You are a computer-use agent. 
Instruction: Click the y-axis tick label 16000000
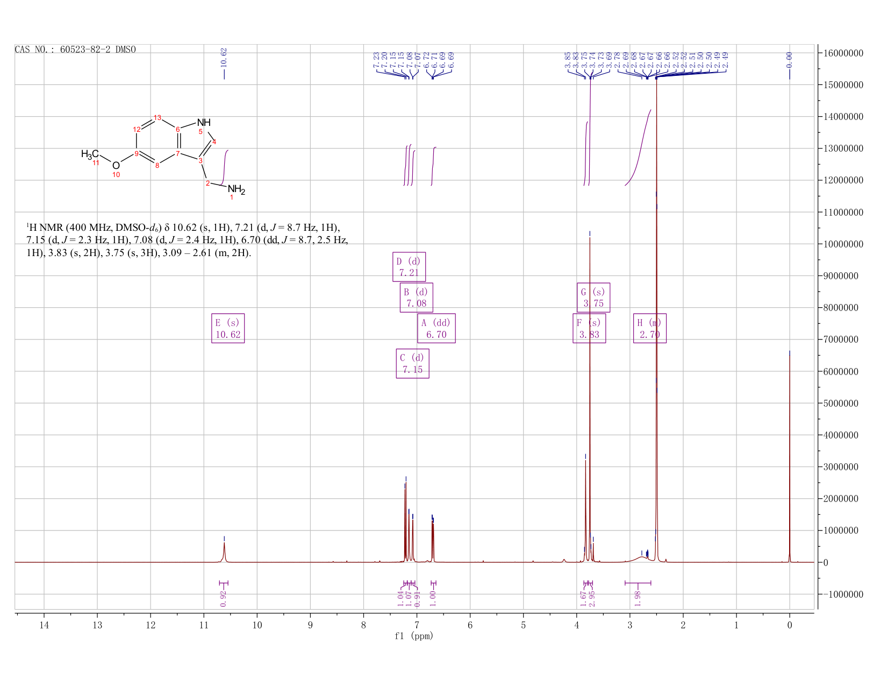842,53
